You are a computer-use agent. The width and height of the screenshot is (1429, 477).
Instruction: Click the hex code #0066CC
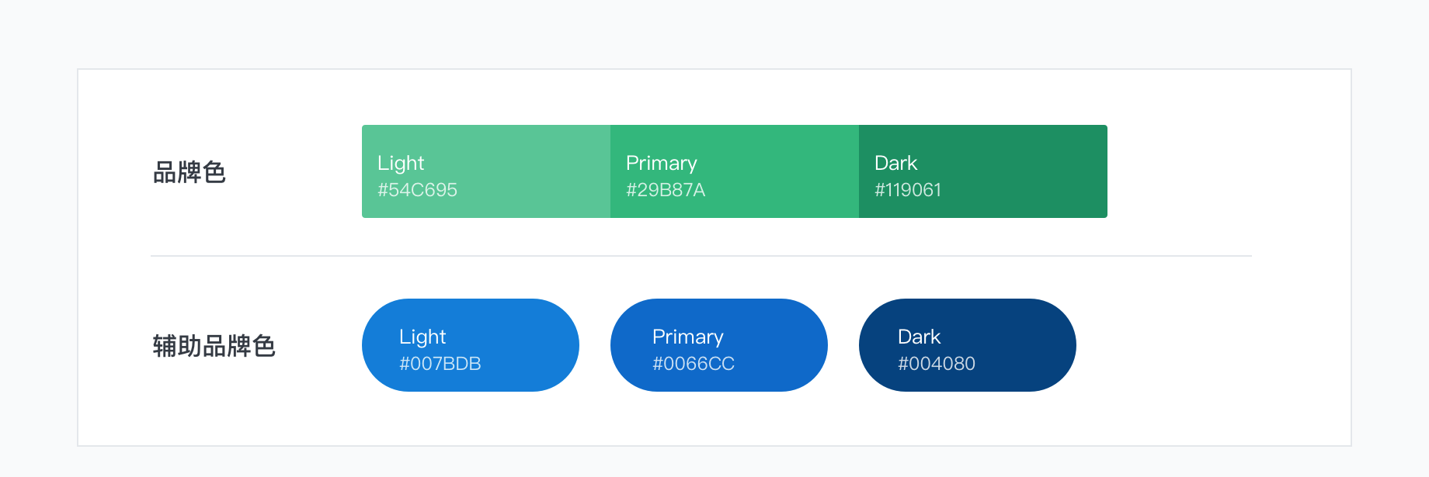(694, 364)
